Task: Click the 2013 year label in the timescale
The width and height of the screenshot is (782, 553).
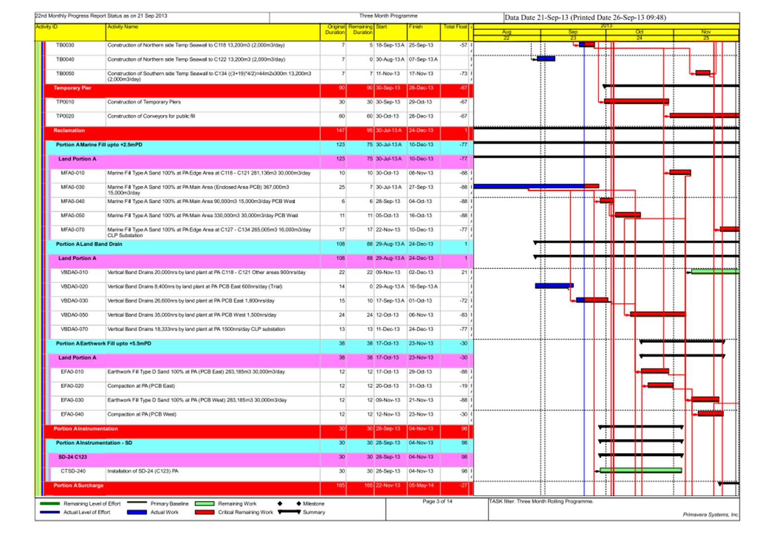Action: [x=606, y=26]
